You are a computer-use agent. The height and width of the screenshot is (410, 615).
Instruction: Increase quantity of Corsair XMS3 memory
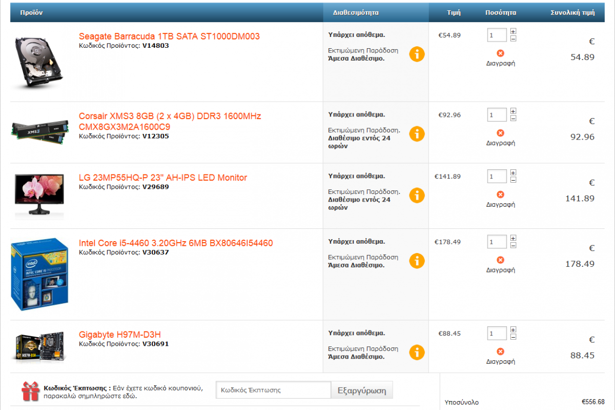click(x=513, y=111)
